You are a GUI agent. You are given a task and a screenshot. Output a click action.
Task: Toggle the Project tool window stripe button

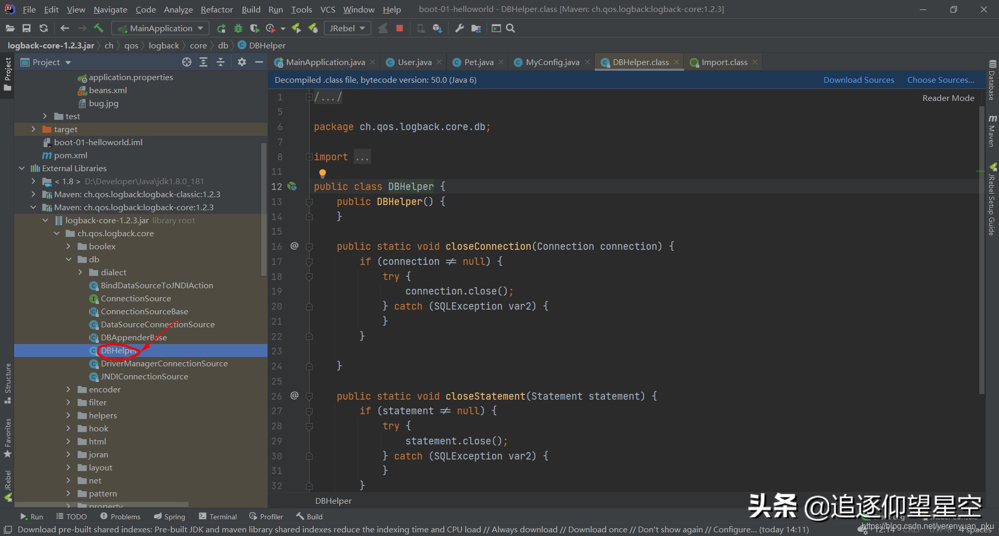pos(7,73)
